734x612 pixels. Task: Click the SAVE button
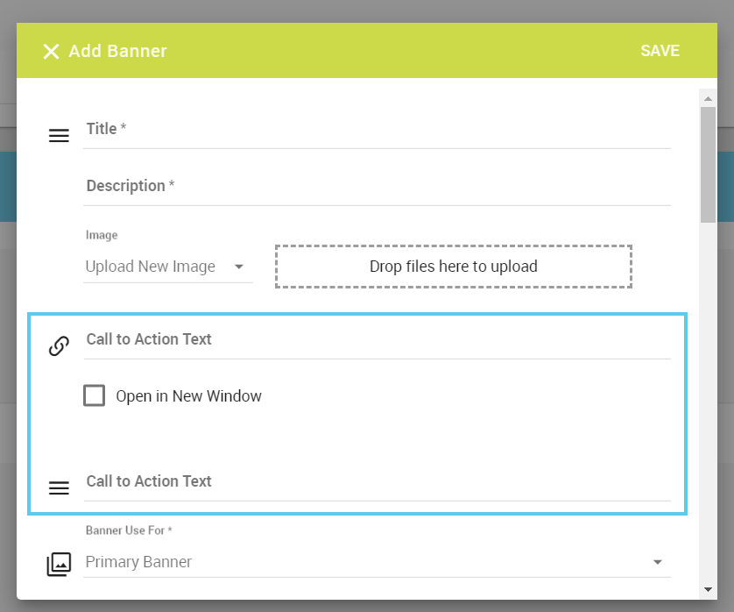tap(660, 51)
